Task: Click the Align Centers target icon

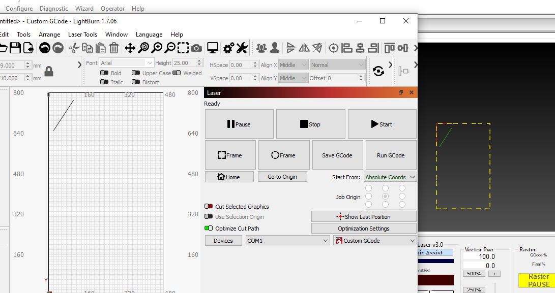Action: [x=333, y=48]
